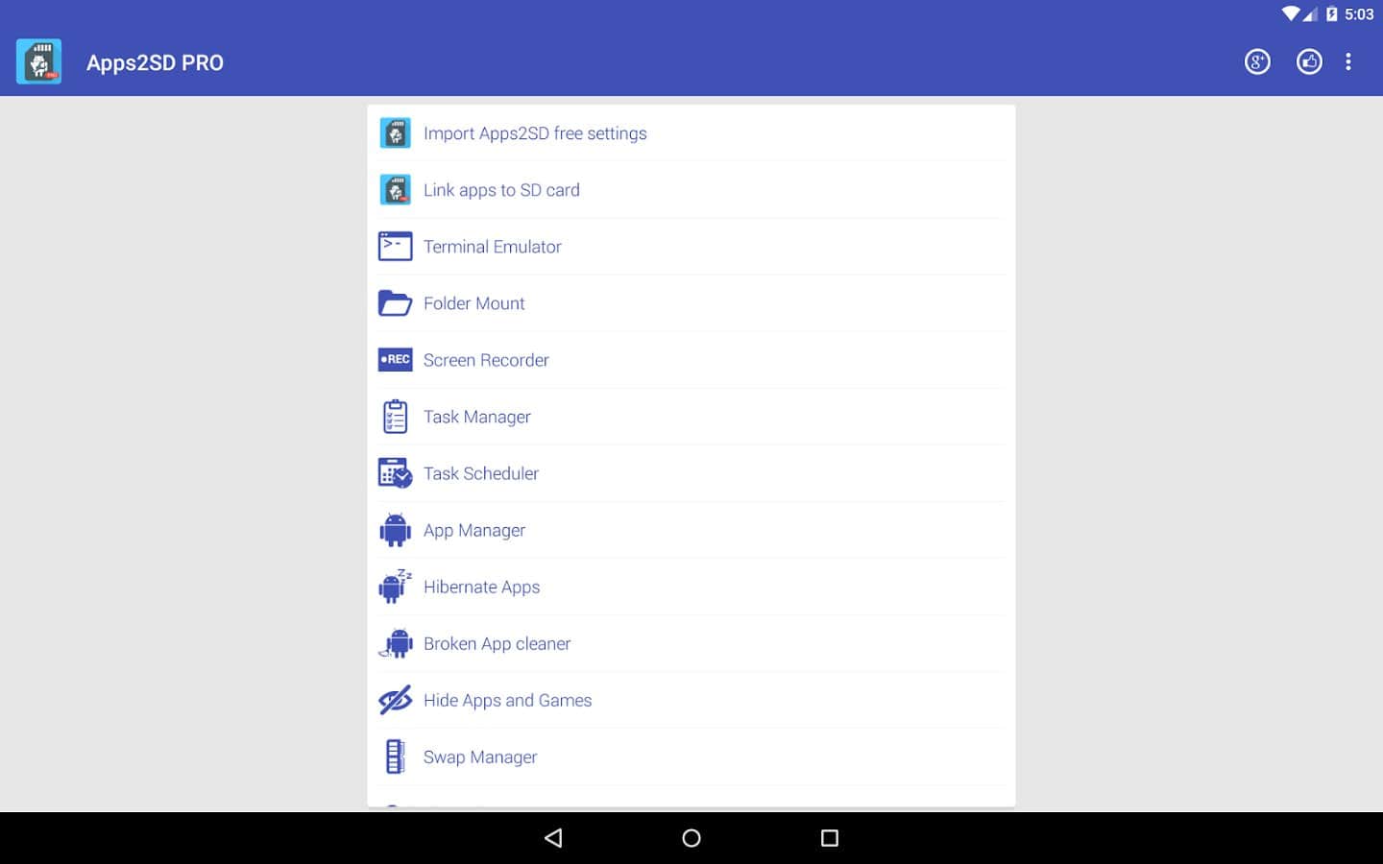Tap the Task Scheduler calendar icon
Viewport: 1383px width, 864px height.
395,473
